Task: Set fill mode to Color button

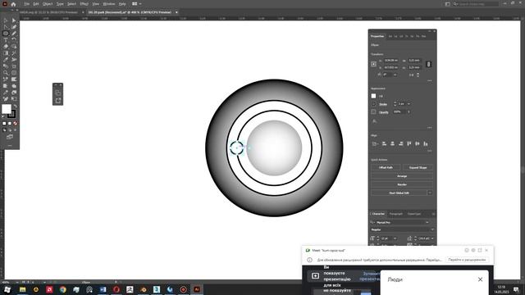Action: tap(4, 124)
